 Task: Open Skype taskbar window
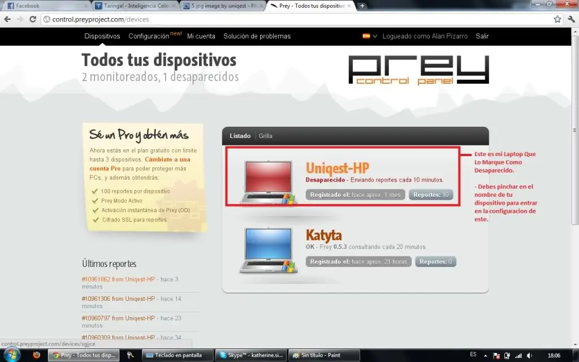pyautogui.click(x=251, y=355)
